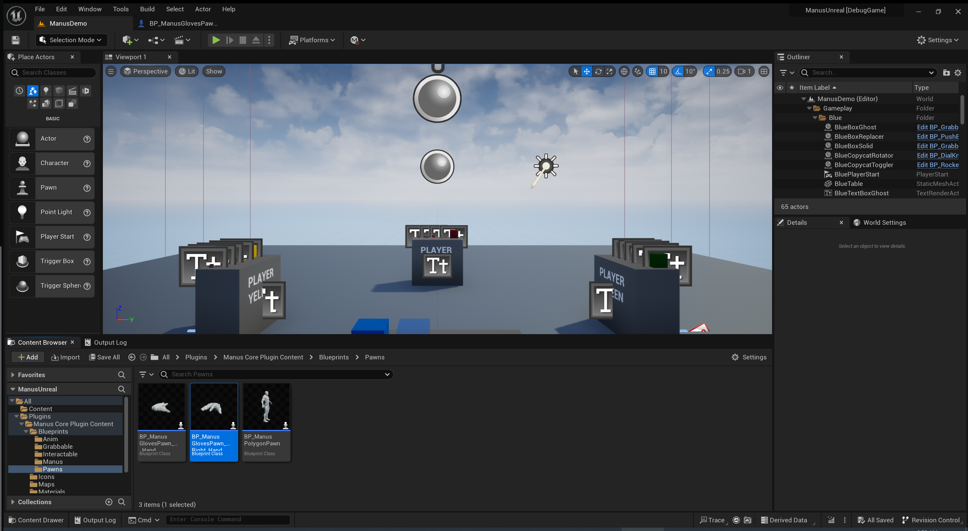Screen dimensions: 968x531
Task: Open the Selection Mode dropdown
Action: [x=71, y=40]
